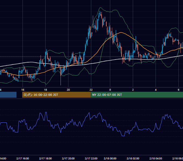
Task: Select the London 16:00-22:00 JST session bar
Action: 56,95
